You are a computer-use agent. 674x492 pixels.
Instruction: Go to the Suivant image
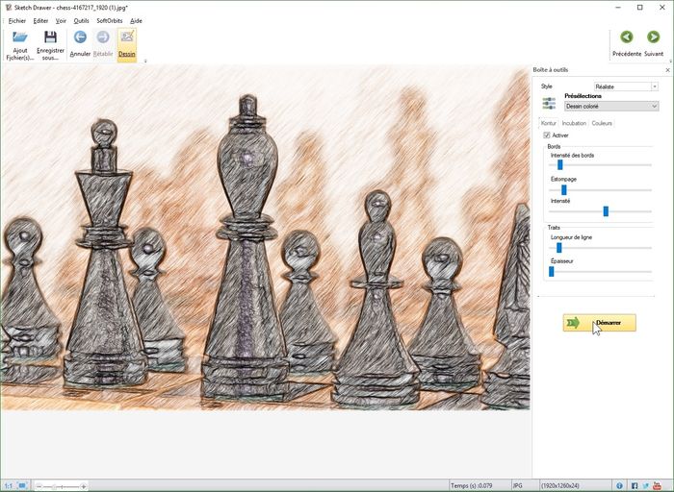(x=654, y=37)
